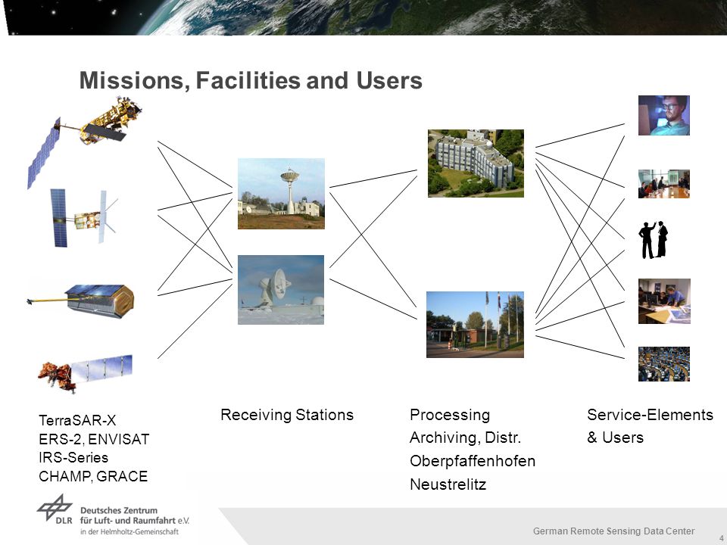Select the Archiving, Distr. text line
Image resolution: width=727 pixels, height=545 pixels.
(466, 438)
